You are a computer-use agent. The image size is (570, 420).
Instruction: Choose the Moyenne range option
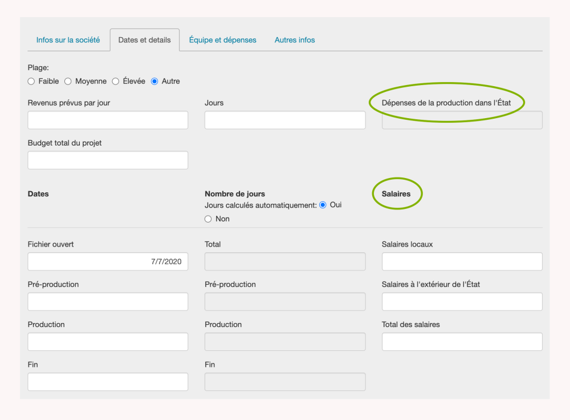click(x=68, y=82)
